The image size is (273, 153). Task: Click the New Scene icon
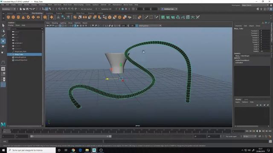[21, 9]
